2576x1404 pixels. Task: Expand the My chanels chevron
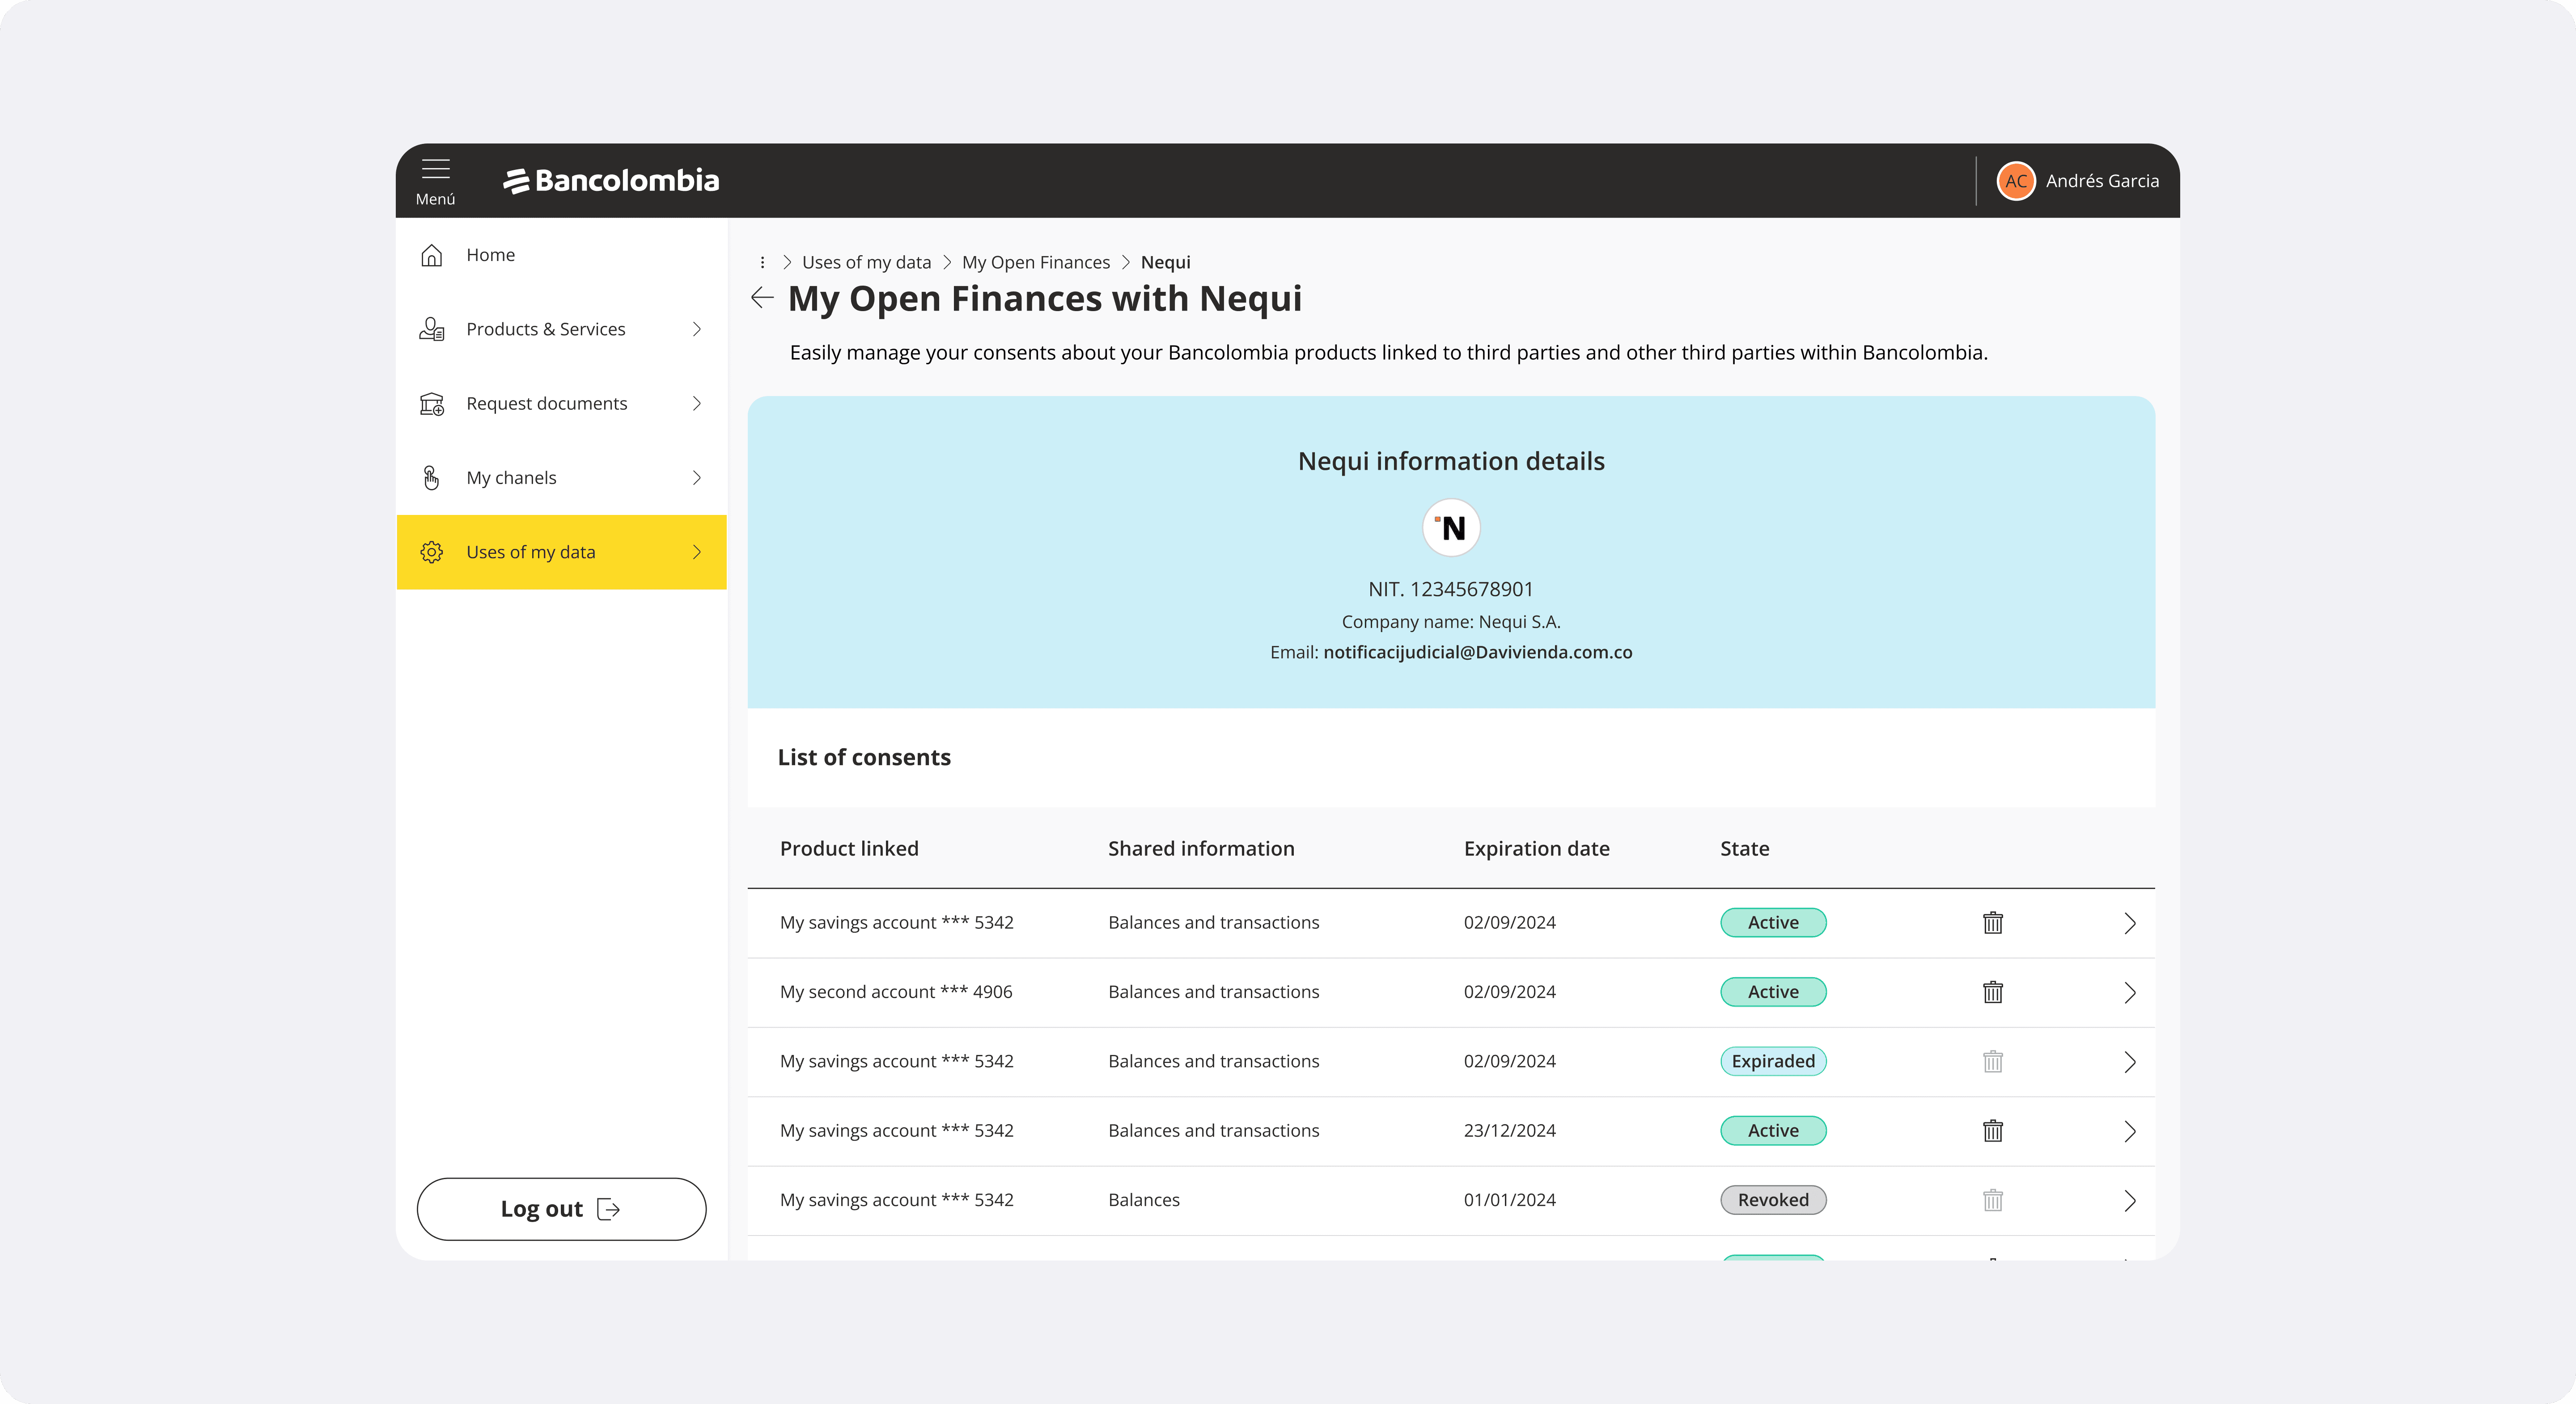coord(697,478)
